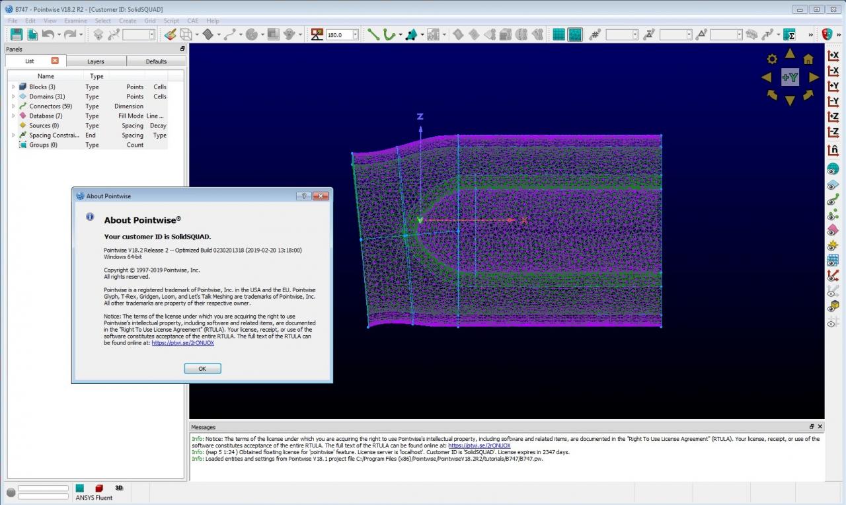The height and width of the screenshot is (505, 846).
Task: Expand the Database (7) tree node
Action: click(x=13, y=116)
